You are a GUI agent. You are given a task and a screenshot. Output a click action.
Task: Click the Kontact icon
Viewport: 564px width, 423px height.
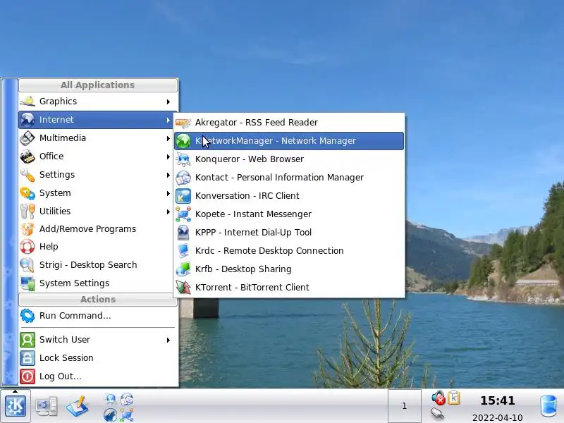pyautogui.click(x=183, y=178)
